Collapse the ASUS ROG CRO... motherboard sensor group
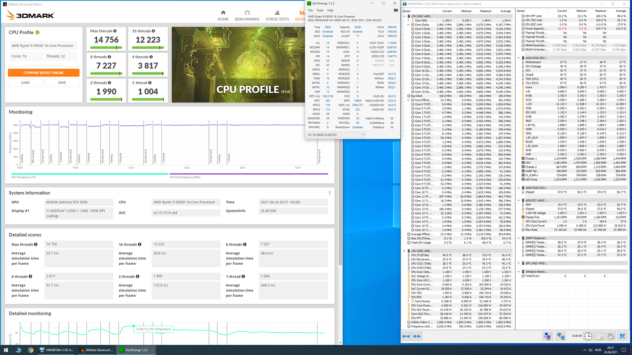 tap(519, 58)
